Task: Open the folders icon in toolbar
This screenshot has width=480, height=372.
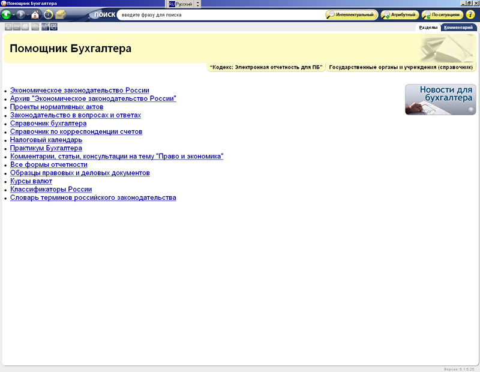Action: coord(61,14)
